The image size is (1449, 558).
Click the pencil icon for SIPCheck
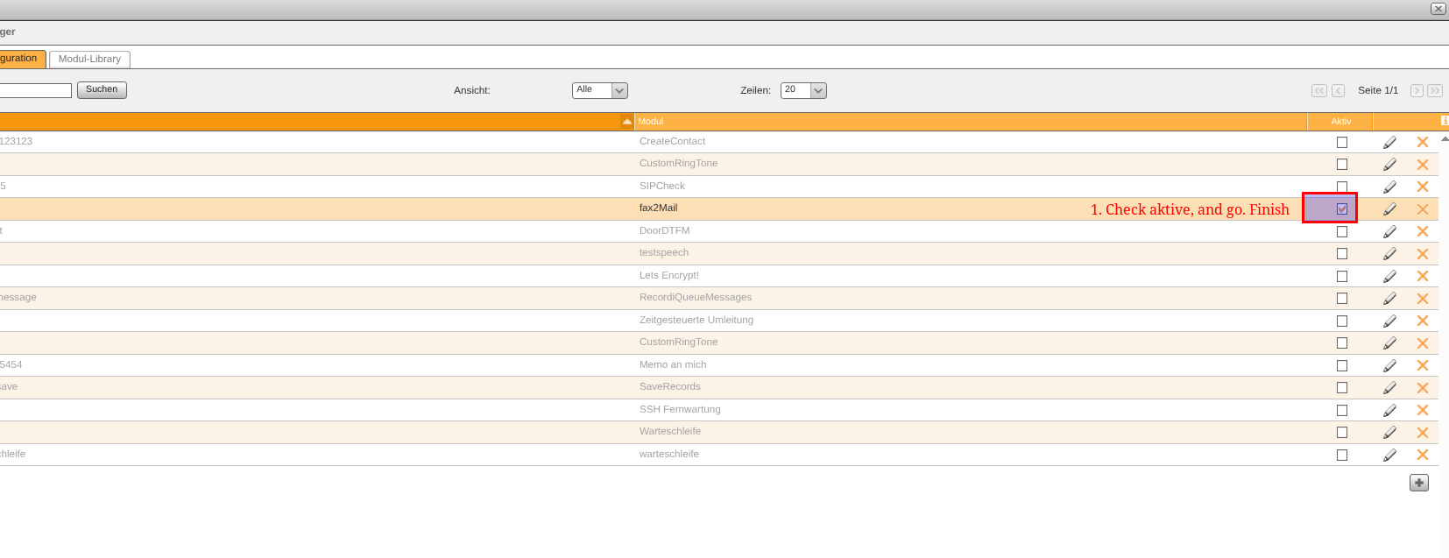(1389, 187)
